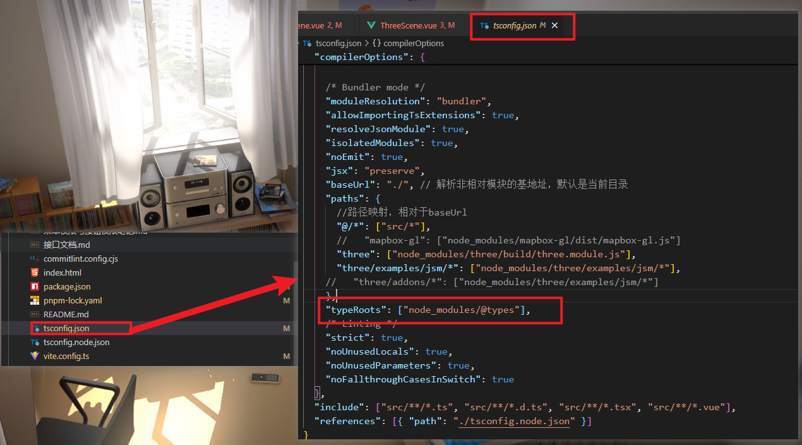Close the tsconfig.json editor tab
The height and width of the screenshot is (445, 802).
(554, 25)
